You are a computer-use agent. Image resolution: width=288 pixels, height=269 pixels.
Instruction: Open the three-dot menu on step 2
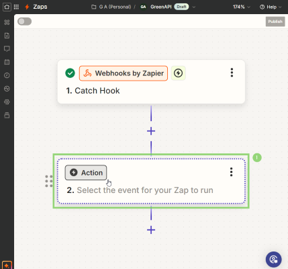[232, 172]
